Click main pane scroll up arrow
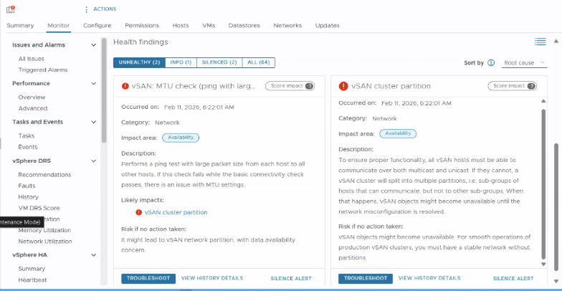562x291 pixels. click(x=556, y=41)
